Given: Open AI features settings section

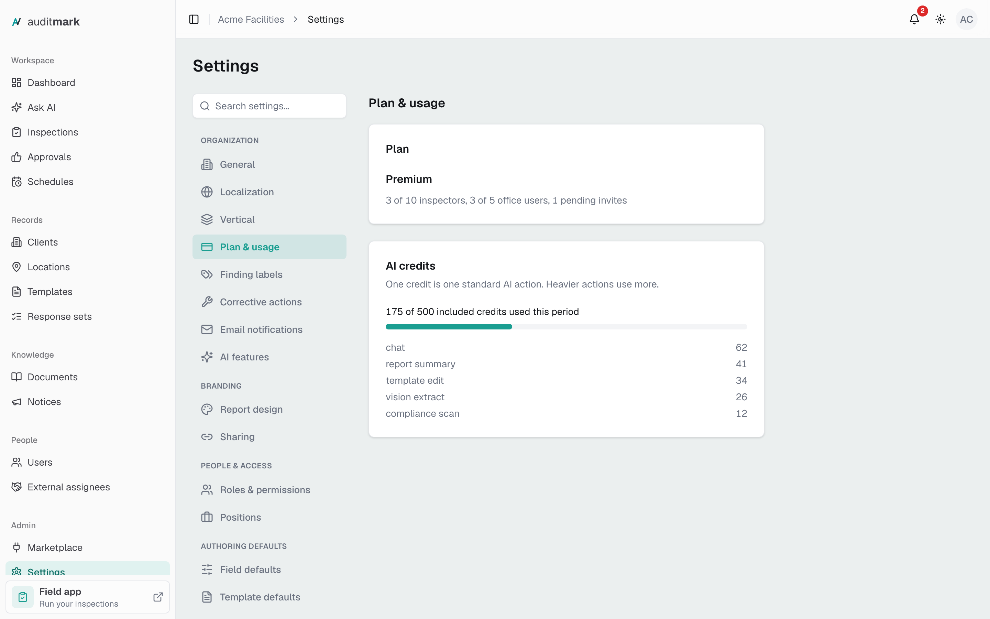Looking at the screenshot, I should tap(269, 357).
